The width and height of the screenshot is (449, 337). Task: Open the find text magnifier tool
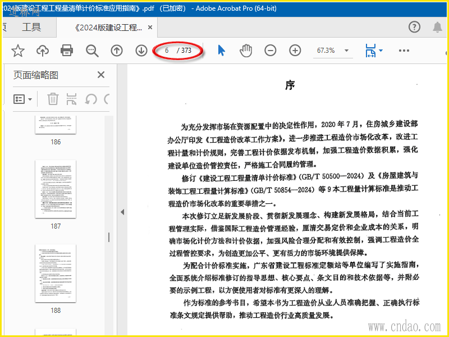(x=92, y=51)
